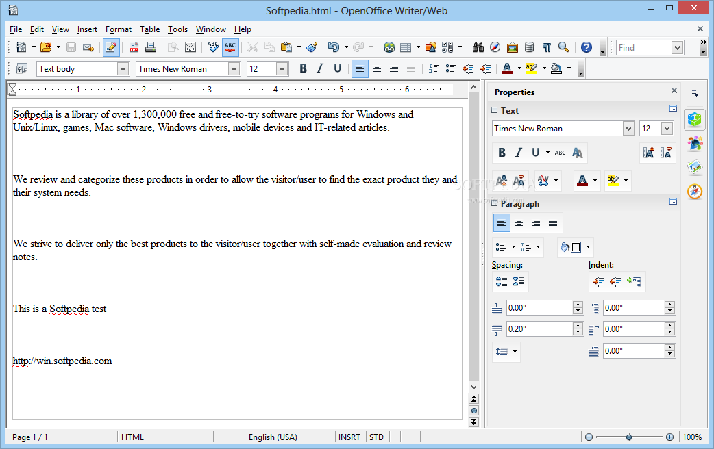Image resolution: width=714 pixels, height=449 pixels.
Task: Click the Format Paintbrush icon
Action: [312, 47]
